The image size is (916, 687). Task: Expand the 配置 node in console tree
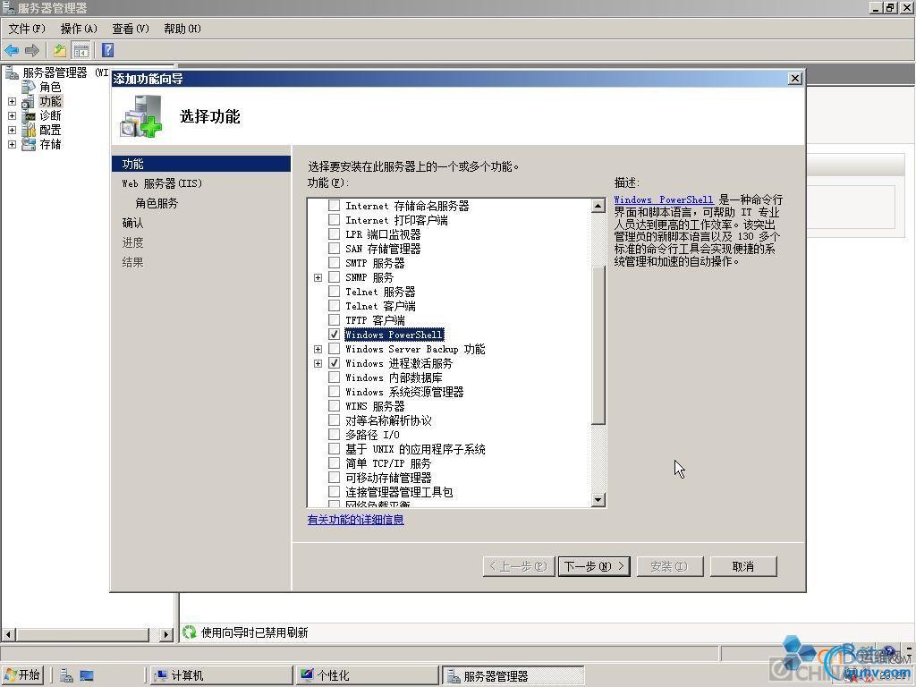click(x=12, y=130)
